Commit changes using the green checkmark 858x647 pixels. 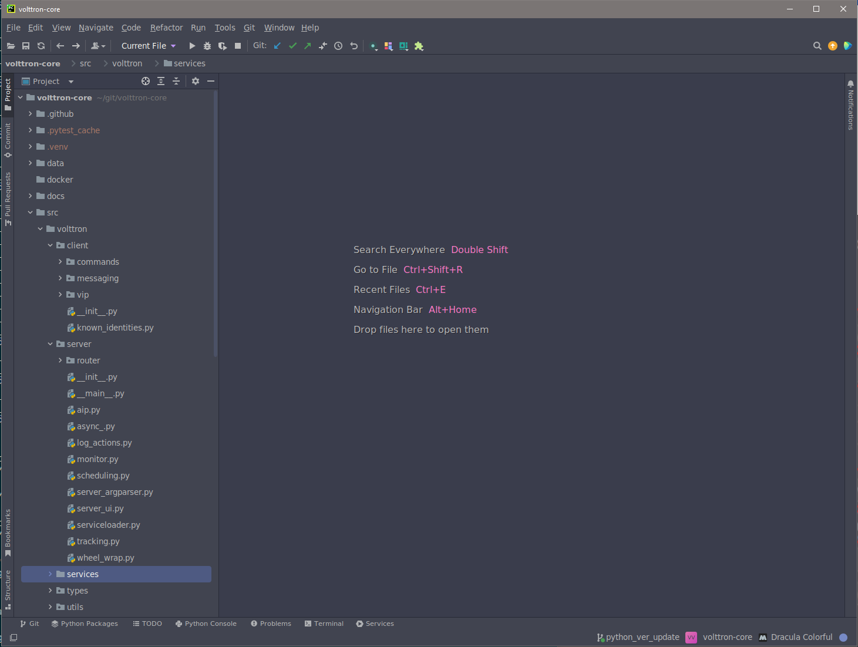click(293, 46)
